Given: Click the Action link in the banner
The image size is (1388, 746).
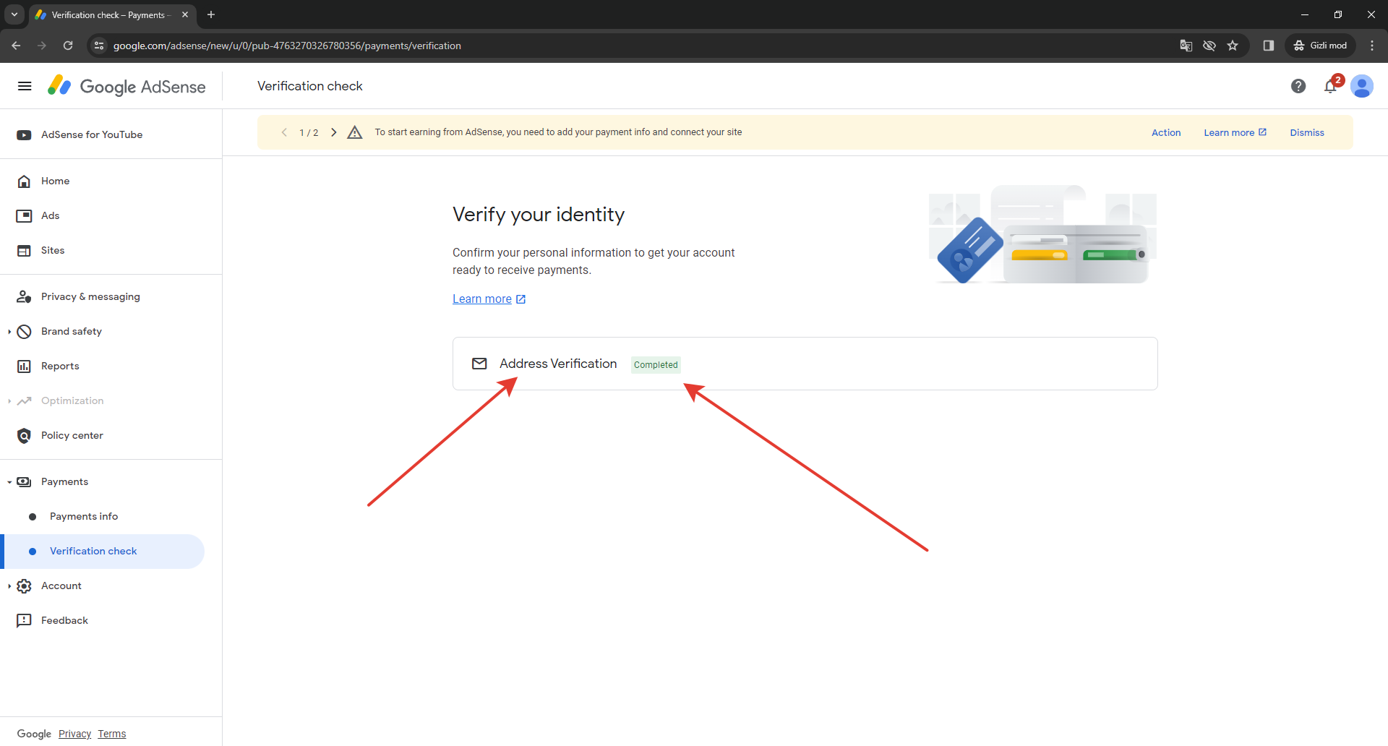Looking at the screenshot, I should coord(1166,133).
